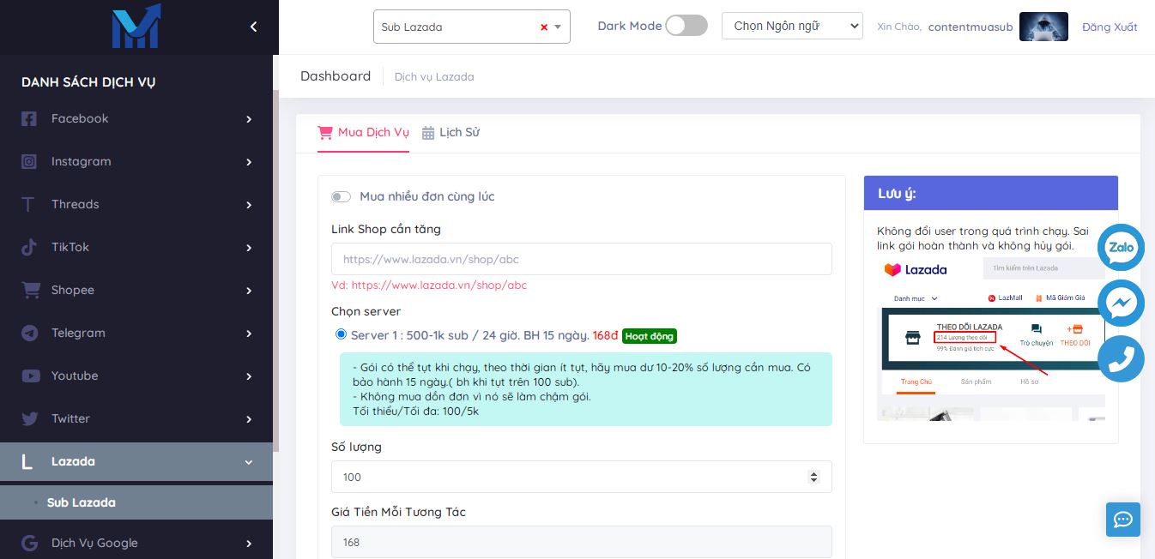The width and height of the screenshot is (1155, 559).
Task: Expand the TikTok menu chevron
Action: click(x=249, y=248)
